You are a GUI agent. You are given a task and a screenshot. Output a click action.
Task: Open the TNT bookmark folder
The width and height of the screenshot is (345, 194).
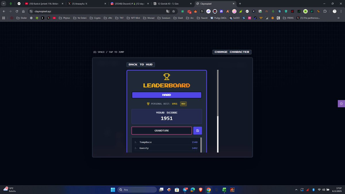119,18
